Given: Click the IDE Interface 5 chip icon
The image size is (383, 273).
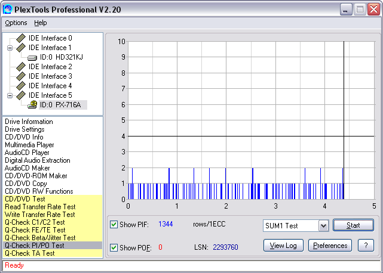Looking at the screenshot, I should (21, 95).
